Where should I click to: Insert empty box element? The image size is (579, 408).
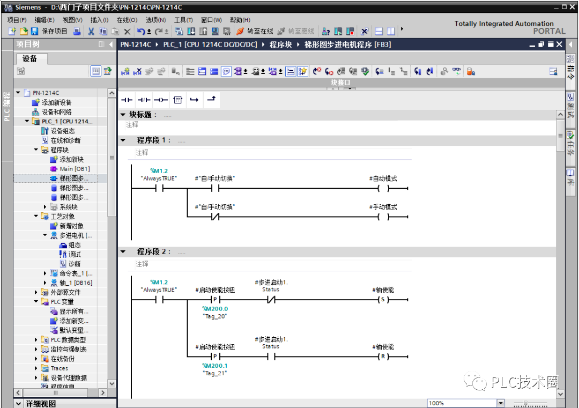tap(177, 100)
